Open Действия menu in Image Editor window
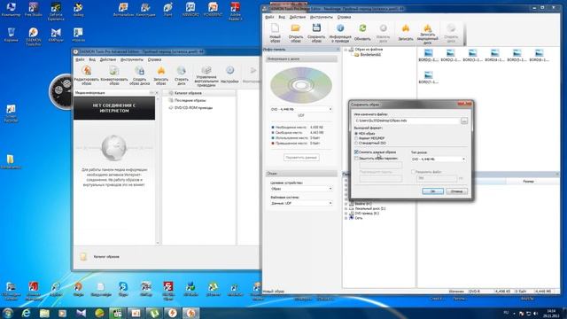This screenshot has height=319, width=567. click(298, 17)
